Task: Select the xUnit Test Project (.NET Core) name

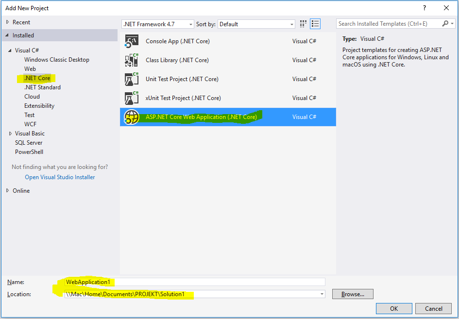Action: (x=183, y=98)
